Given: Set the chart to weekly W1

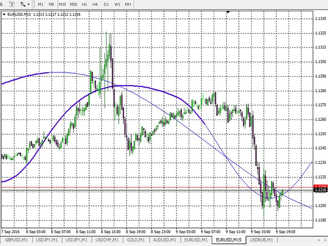Looking at the screenshot, I should tap(117, 4).
